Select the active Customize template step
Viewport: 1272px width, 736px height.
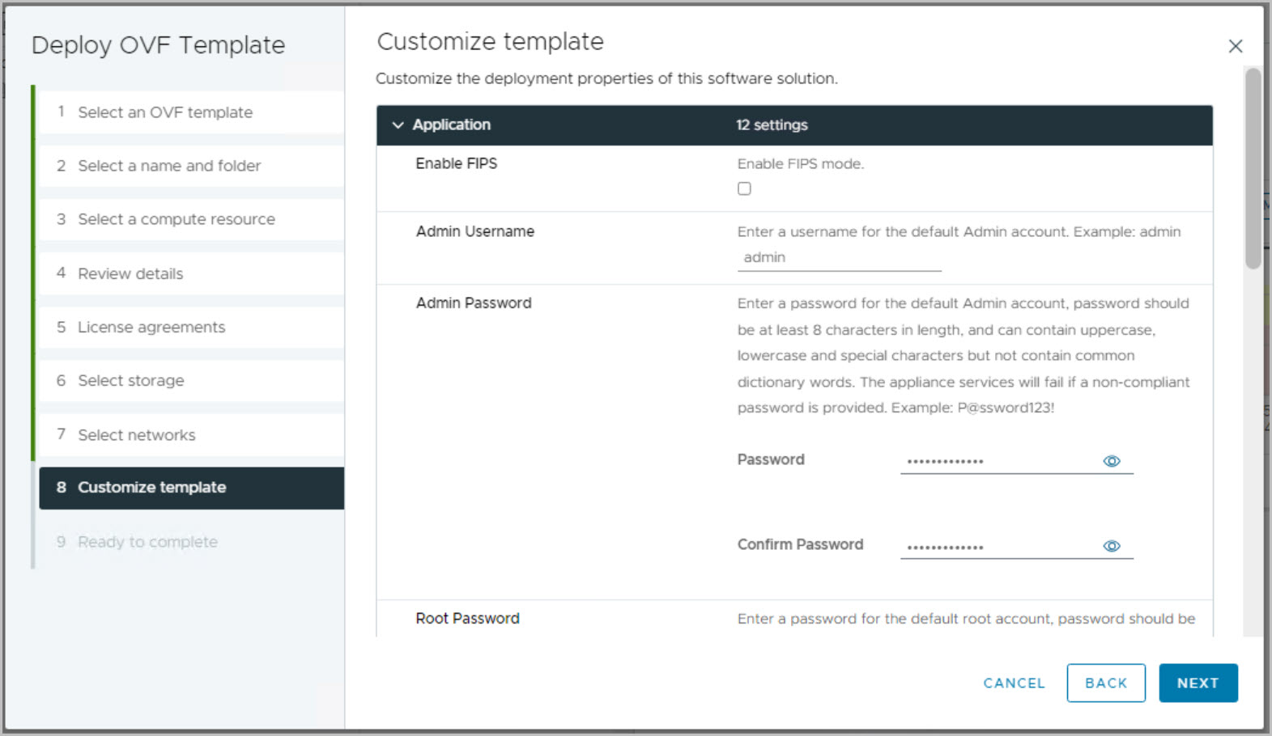point(152,488)
